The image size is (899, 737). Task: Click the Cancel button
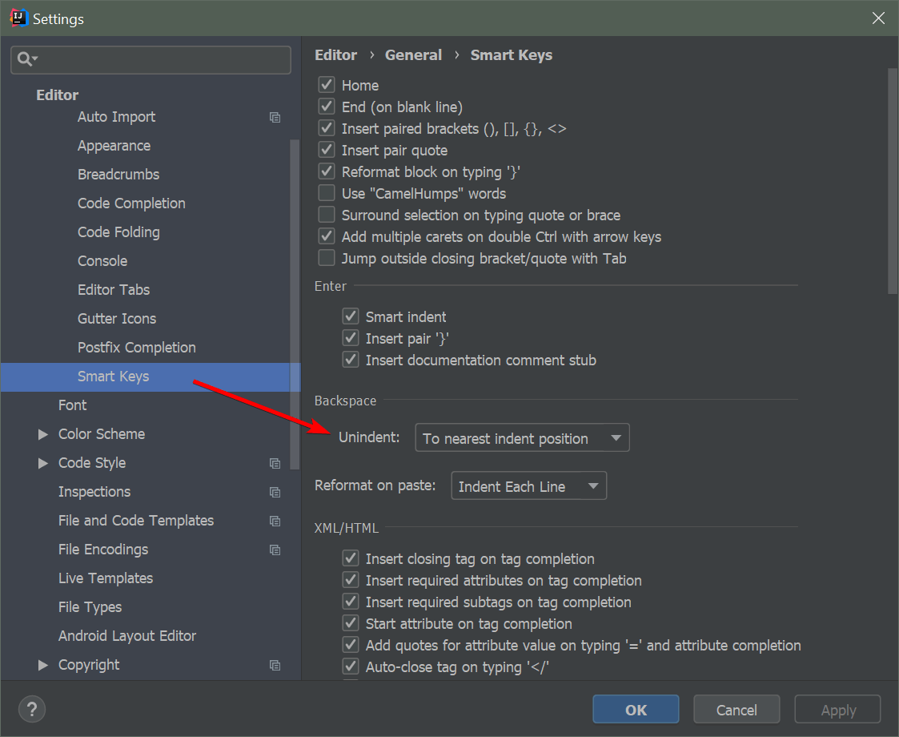point(736,710)
